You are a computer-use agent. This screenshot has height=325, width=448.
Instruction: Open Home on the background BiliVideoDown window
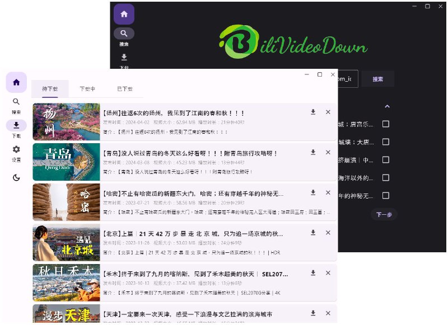pos(123,14)
